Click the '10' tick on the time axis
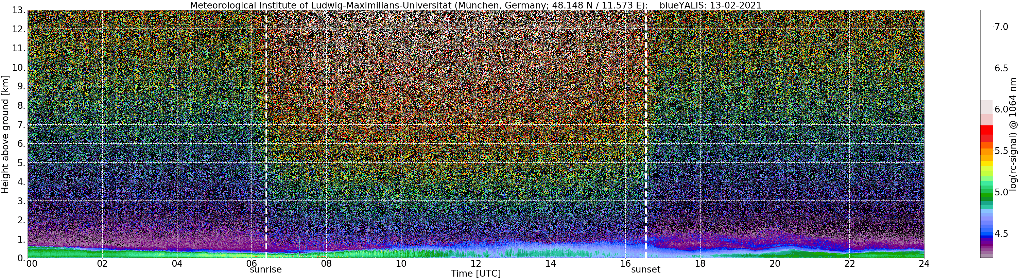This screenshot has width=1020, height=280. coord(401,263)
